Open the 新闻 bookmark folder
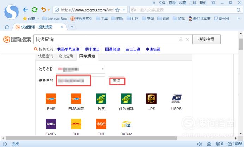 pyautogui.click(x=148, y=19)
